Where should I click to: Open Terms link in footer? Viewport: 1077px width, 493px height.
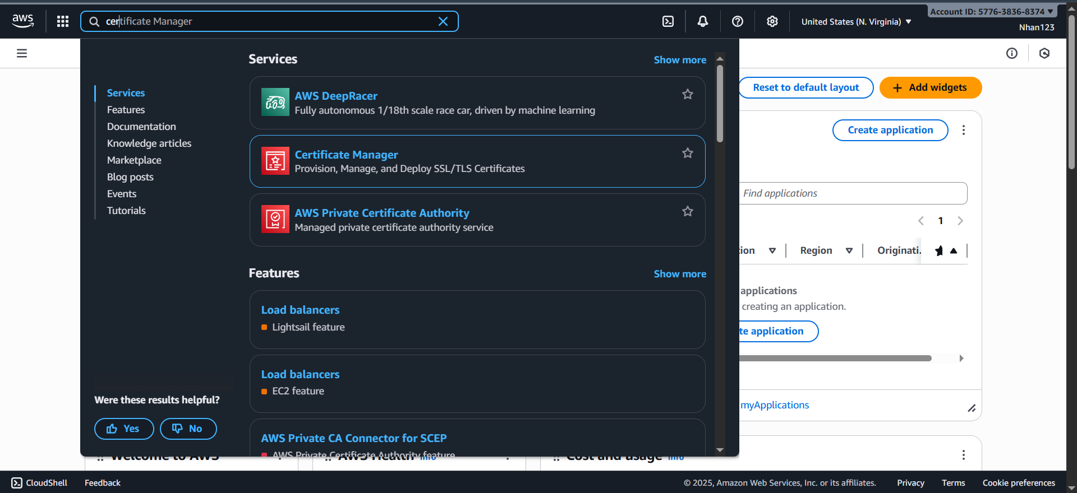click(953, 483)
